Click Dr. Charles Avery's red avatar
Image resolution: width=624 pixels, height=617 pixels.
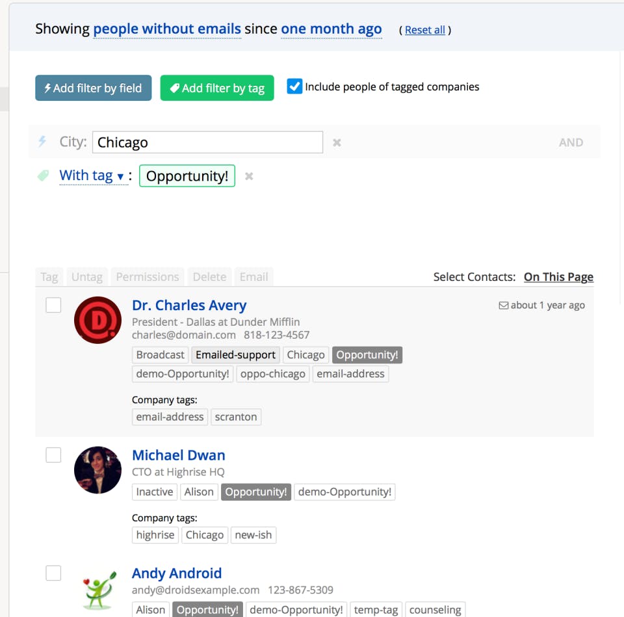coord(97,320)
